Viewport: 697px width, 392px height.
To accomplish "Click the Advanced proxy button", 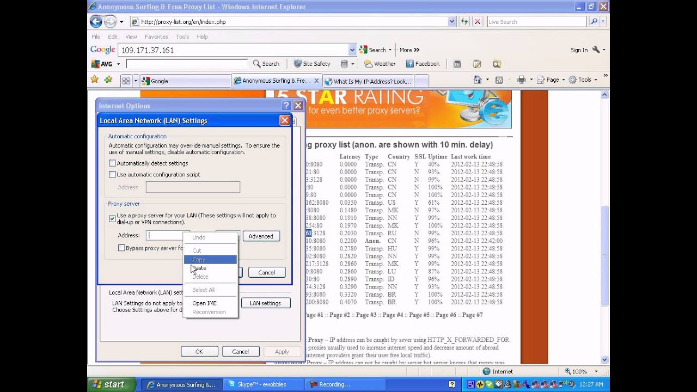I will pos(261,236).
